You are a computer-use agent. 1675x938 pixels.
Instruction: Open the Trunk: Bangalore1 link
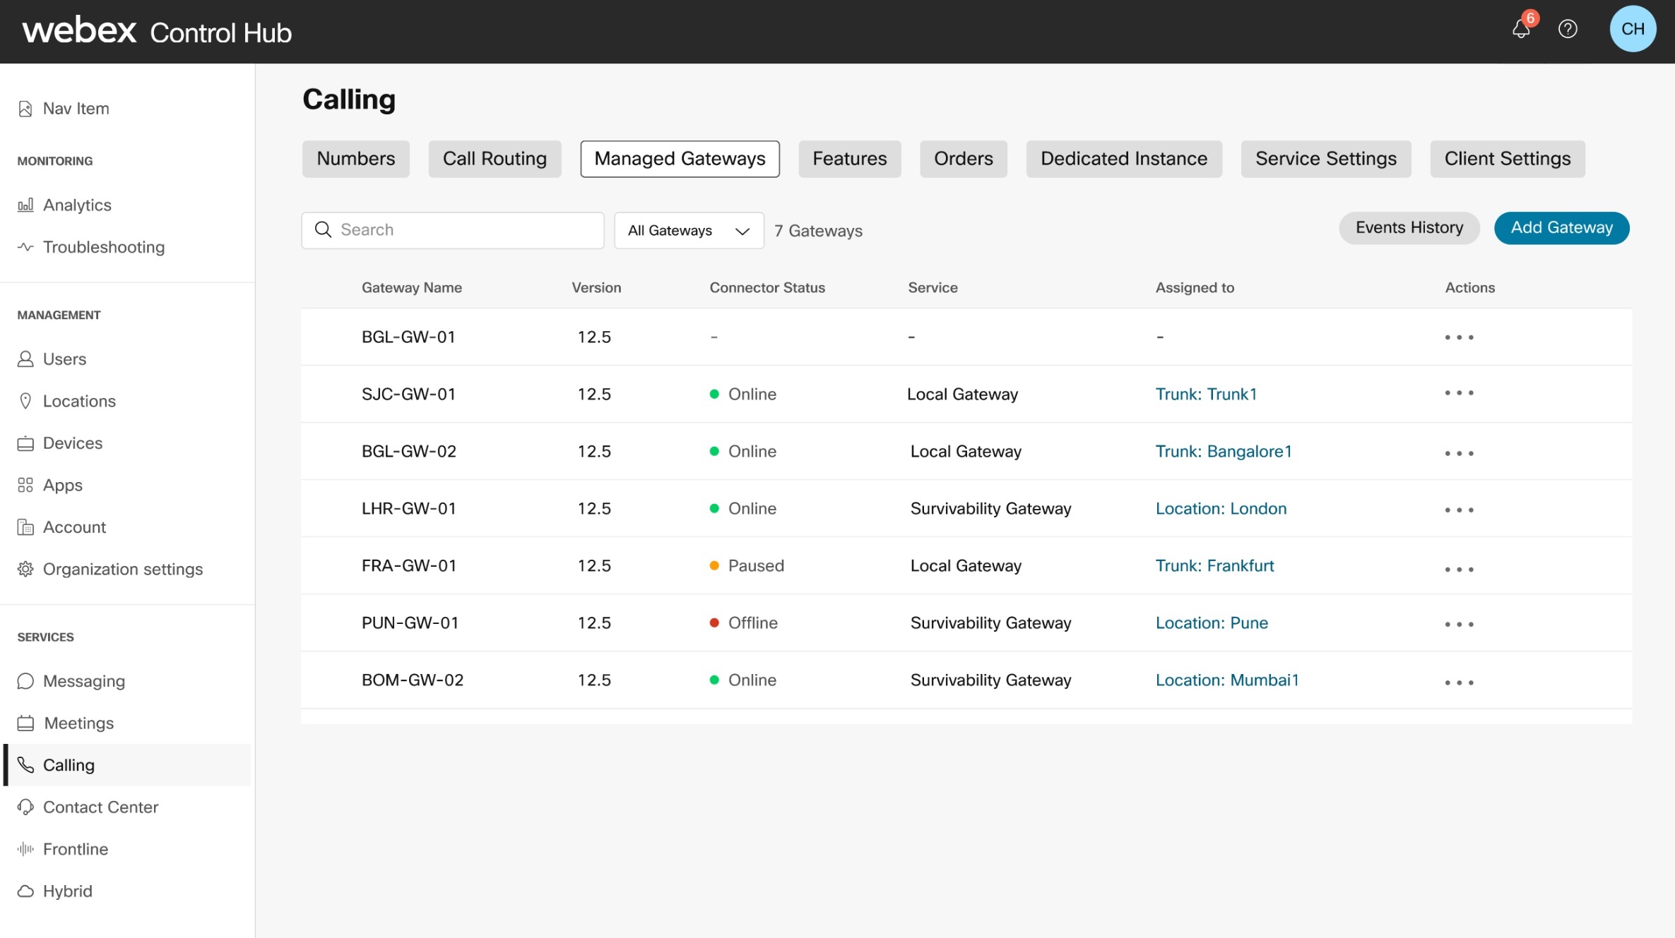[1224, 452]
